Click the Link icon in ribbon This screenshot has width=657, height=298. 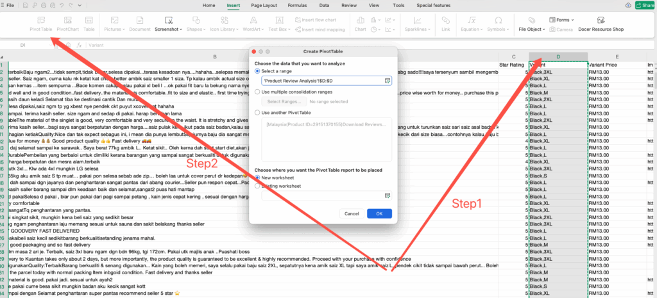445,24
